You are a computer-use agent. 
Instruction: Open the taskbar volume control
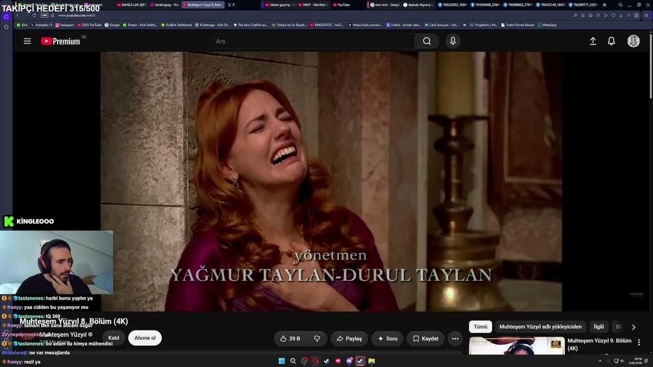[x=622, y=361]
